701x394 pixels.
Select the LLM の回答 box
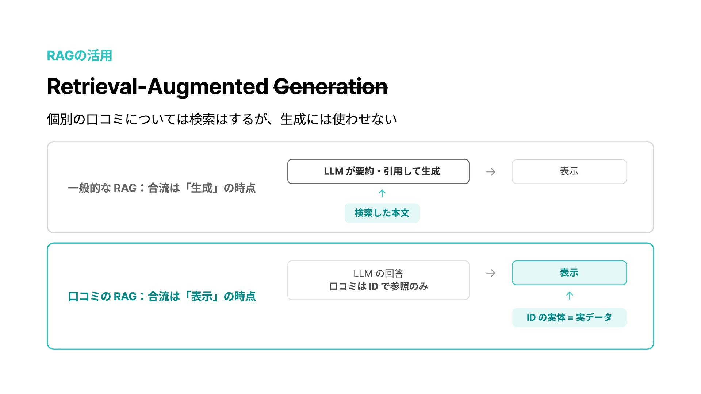tap(378, 280)
